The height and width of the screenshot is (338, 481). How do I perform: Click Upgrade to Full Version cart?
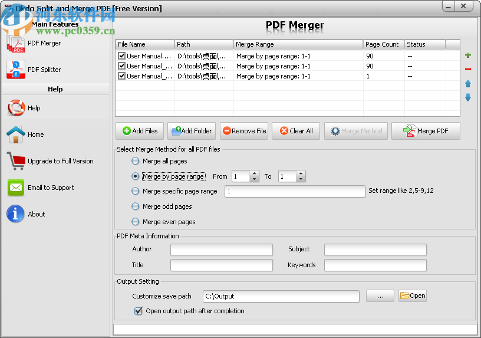[50, 161]
